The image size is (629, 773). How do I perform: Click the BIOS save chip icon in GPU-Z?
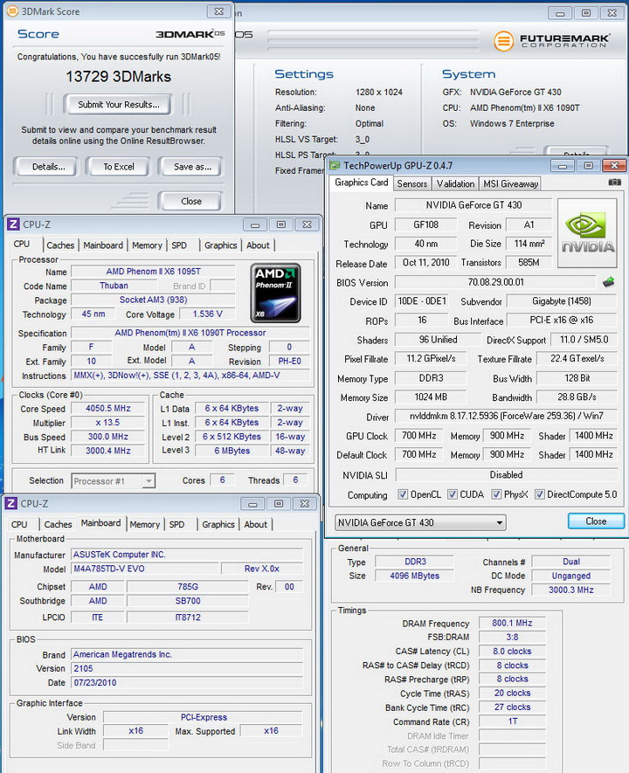point(609,282)
